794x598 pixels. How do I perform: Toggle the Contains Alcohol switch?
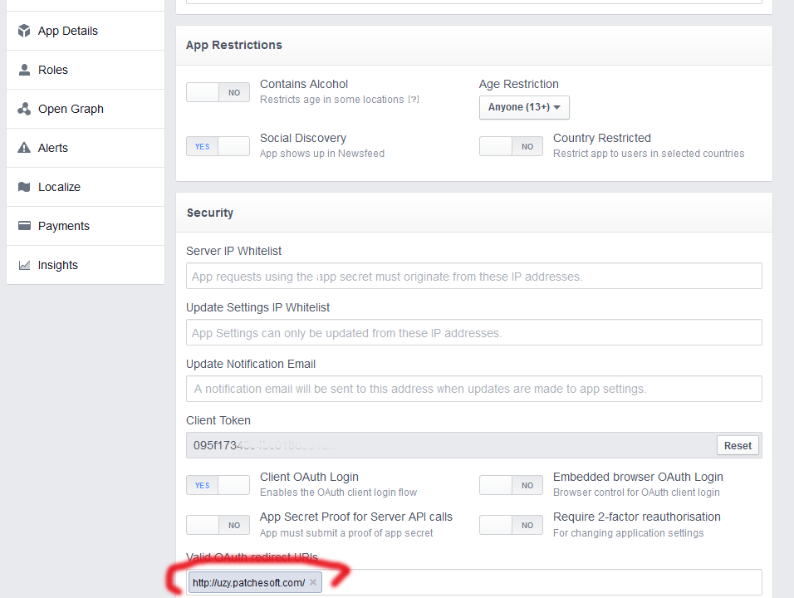pos(218,92)
